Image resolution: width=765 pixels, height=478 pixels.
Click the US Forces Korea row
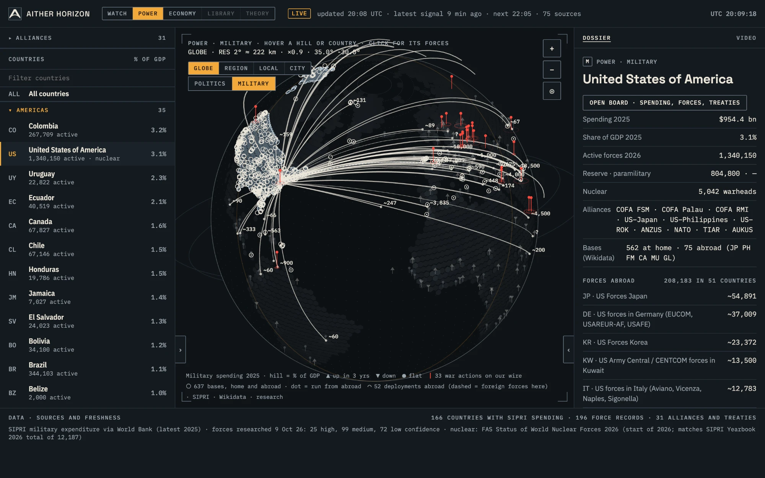pos(669,342)
